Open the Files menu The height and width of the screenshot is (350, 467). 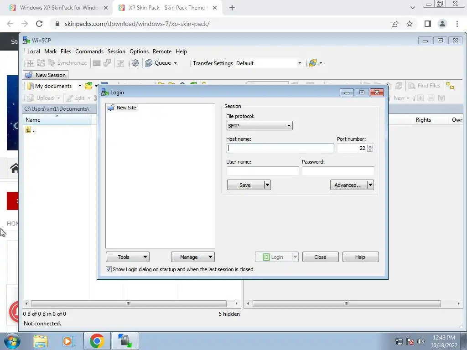coord(66,51)
